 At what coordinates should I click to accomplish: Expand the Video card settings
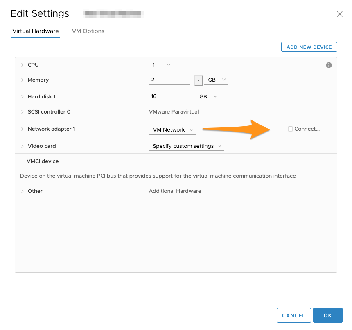[x=22, y=146]
